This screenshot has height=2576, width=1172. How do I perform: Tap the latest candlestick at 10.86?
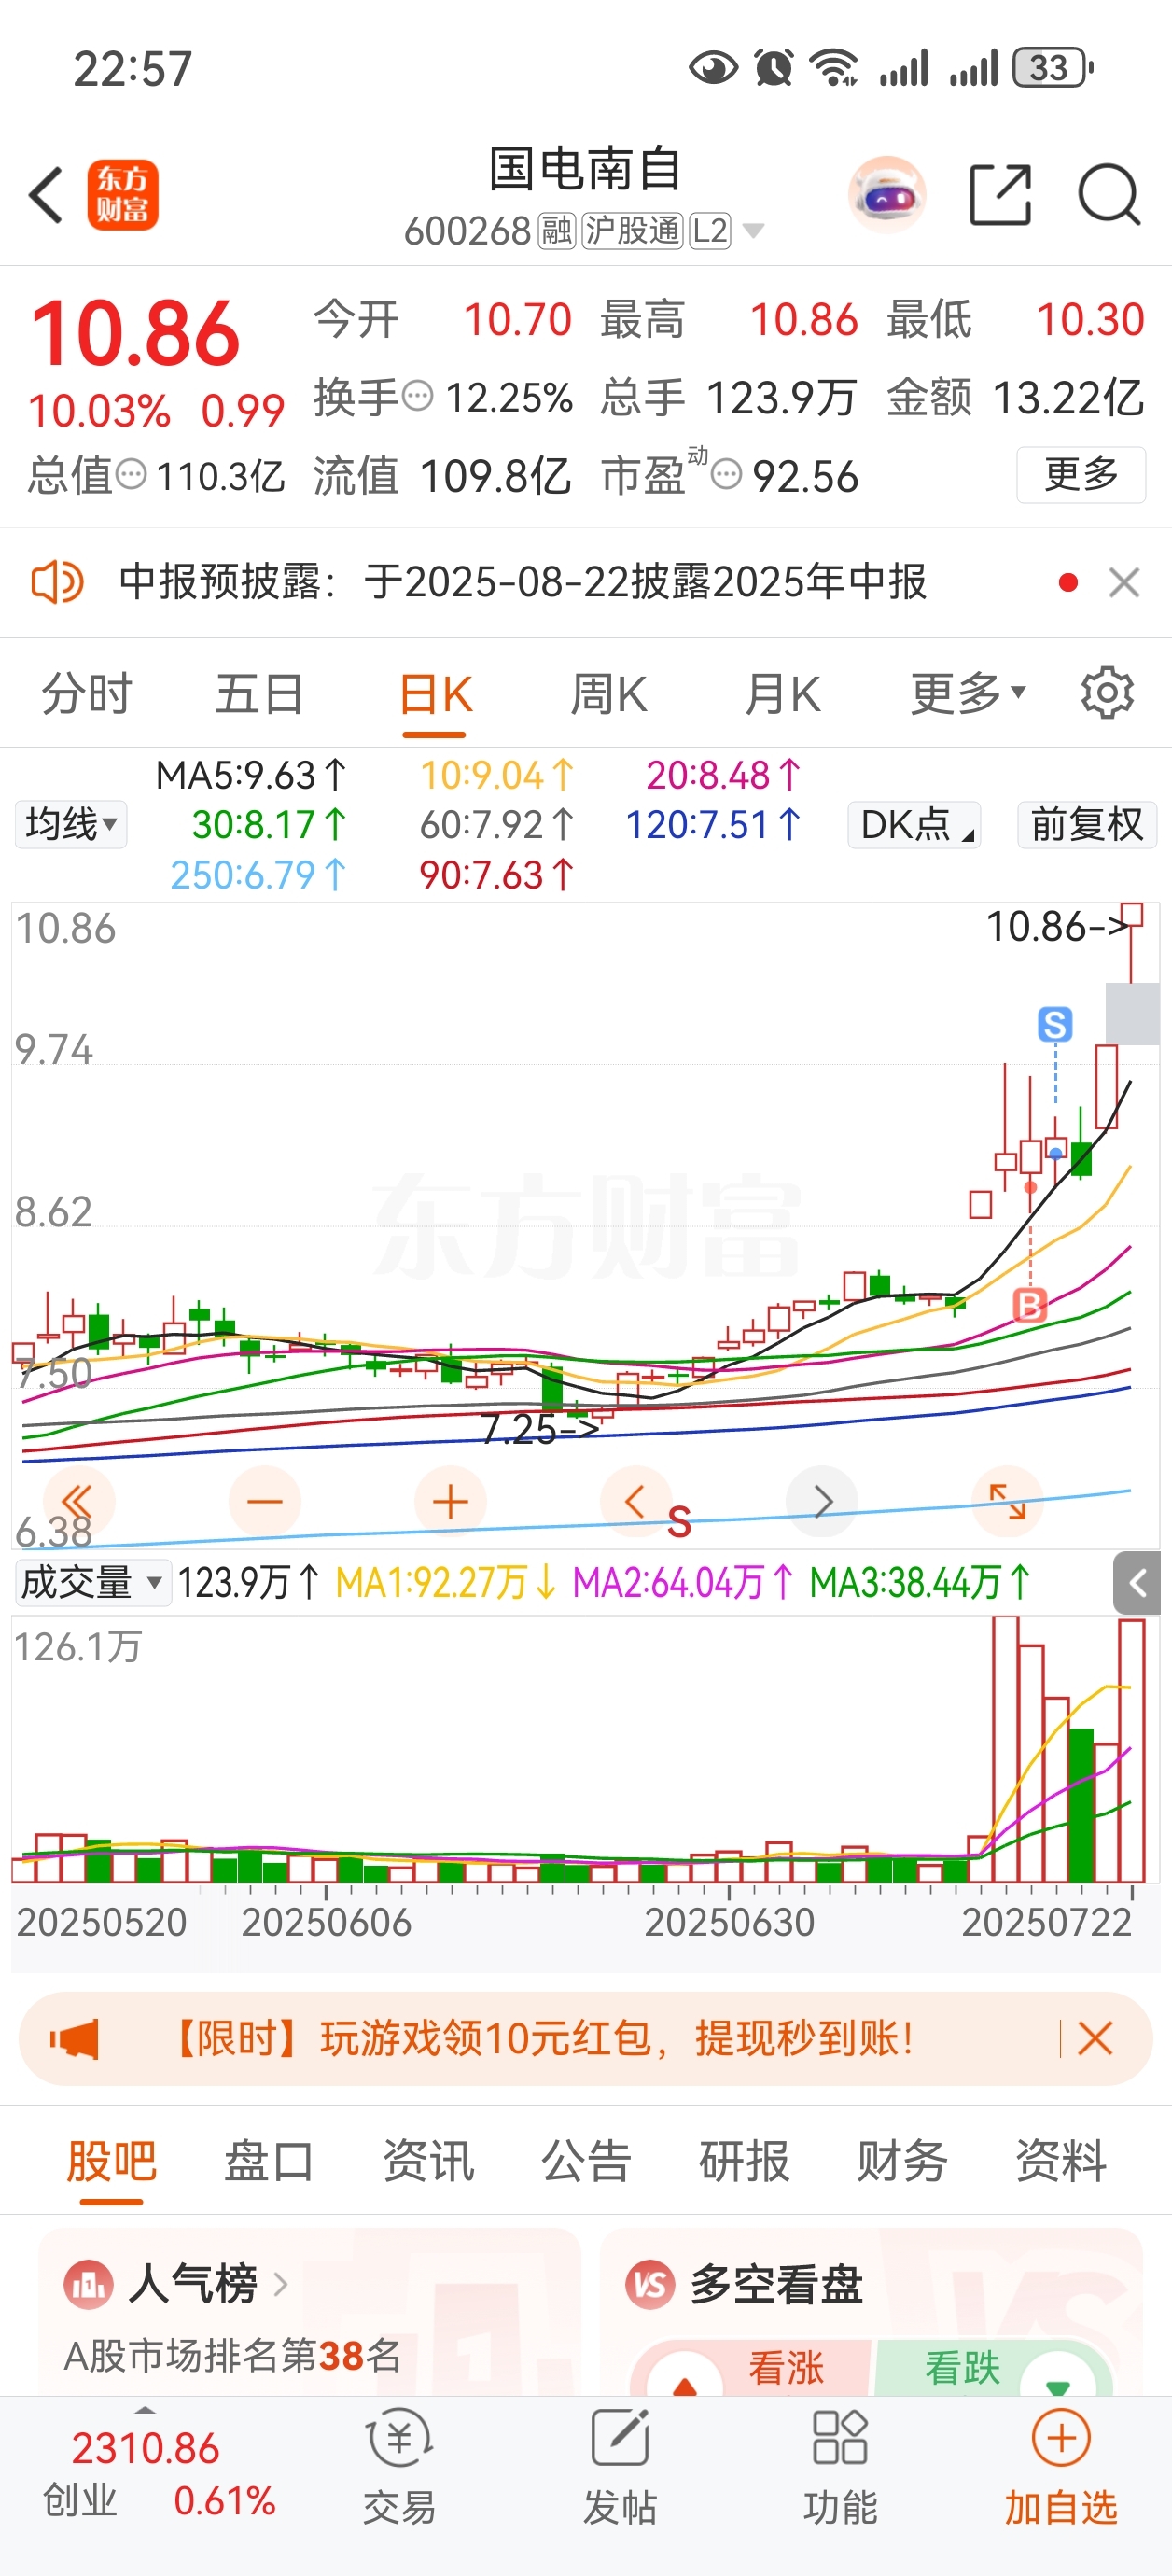point(1131,942)
